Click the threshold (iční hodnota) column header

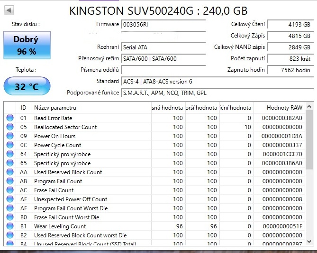click(236, 108)
